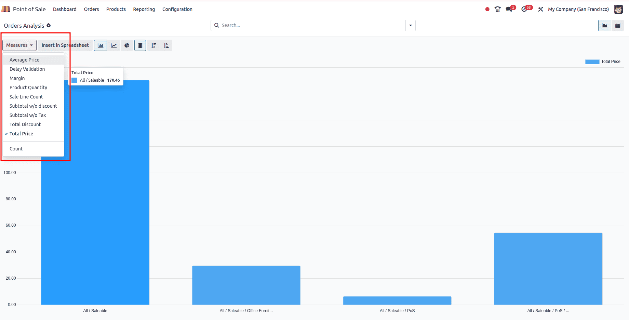
Task: Switch the graph to pie chart mode
Action: click(x=127, y=45)
